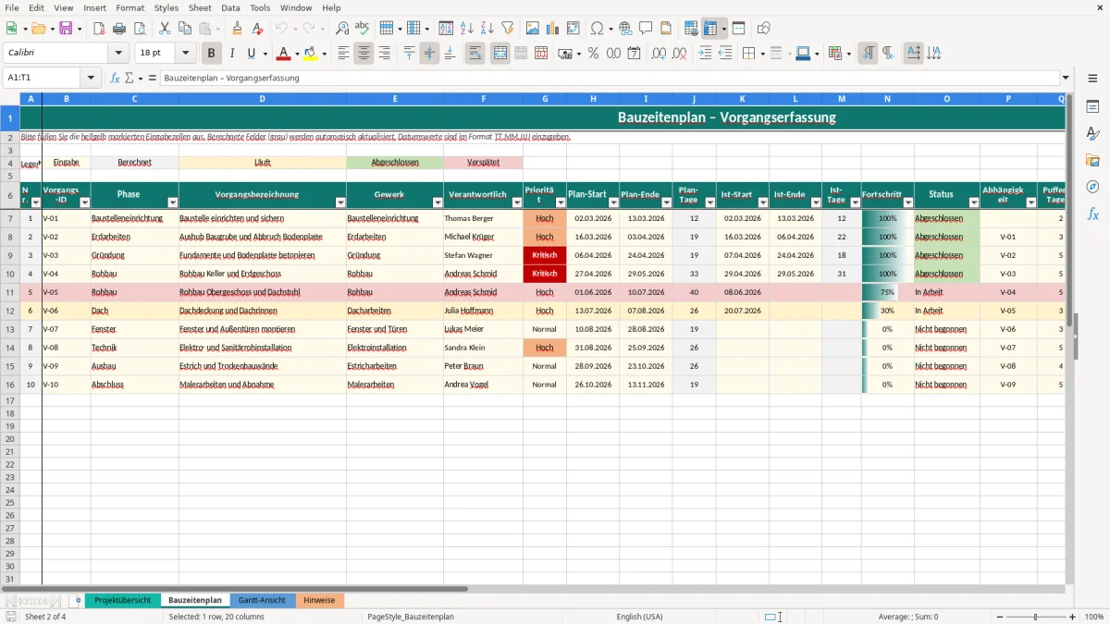This screenshot has width=1110, height=624.
Task: Open the sidebar Gallery panel icon
Action: 1092,160
